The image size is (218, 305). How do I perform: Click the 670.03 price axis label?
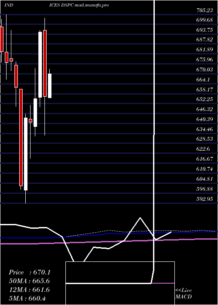[204, 69]
